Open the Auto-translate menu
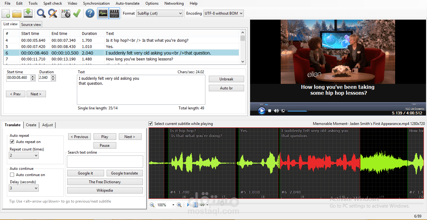Viewport: 427px width, 220px height. [x=128, y=3]
